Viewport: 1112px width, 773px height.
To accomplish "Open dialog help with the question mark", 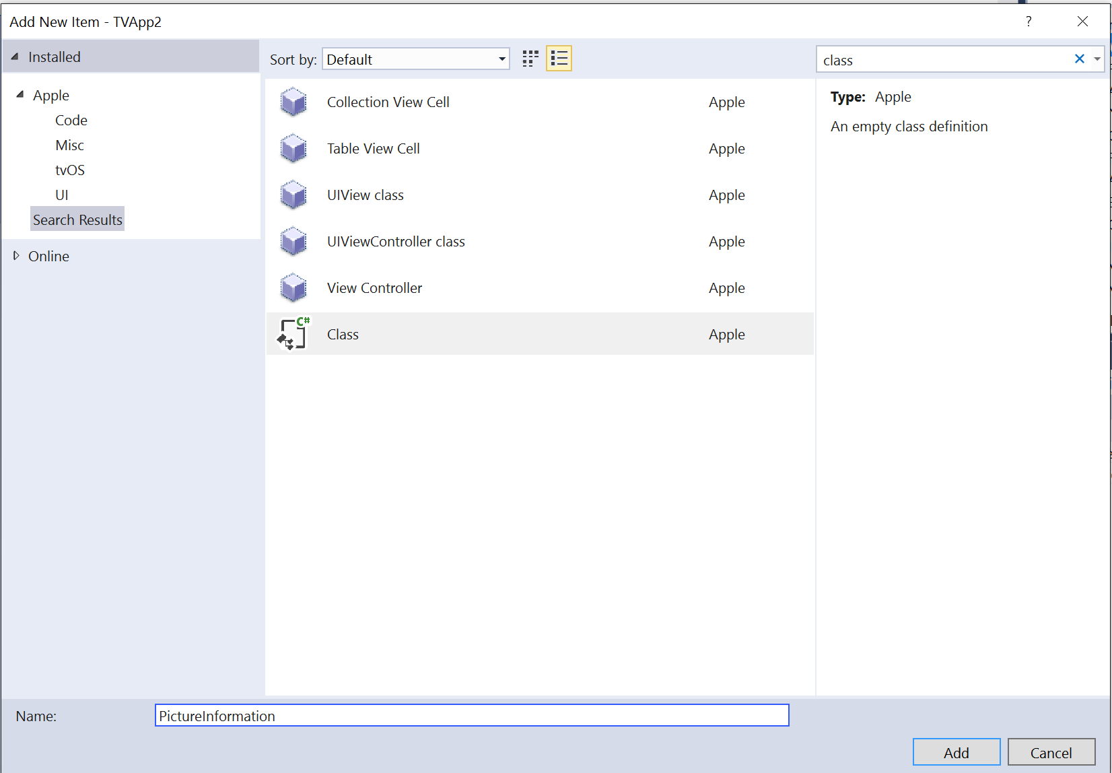I will [x=1028, y=21].
